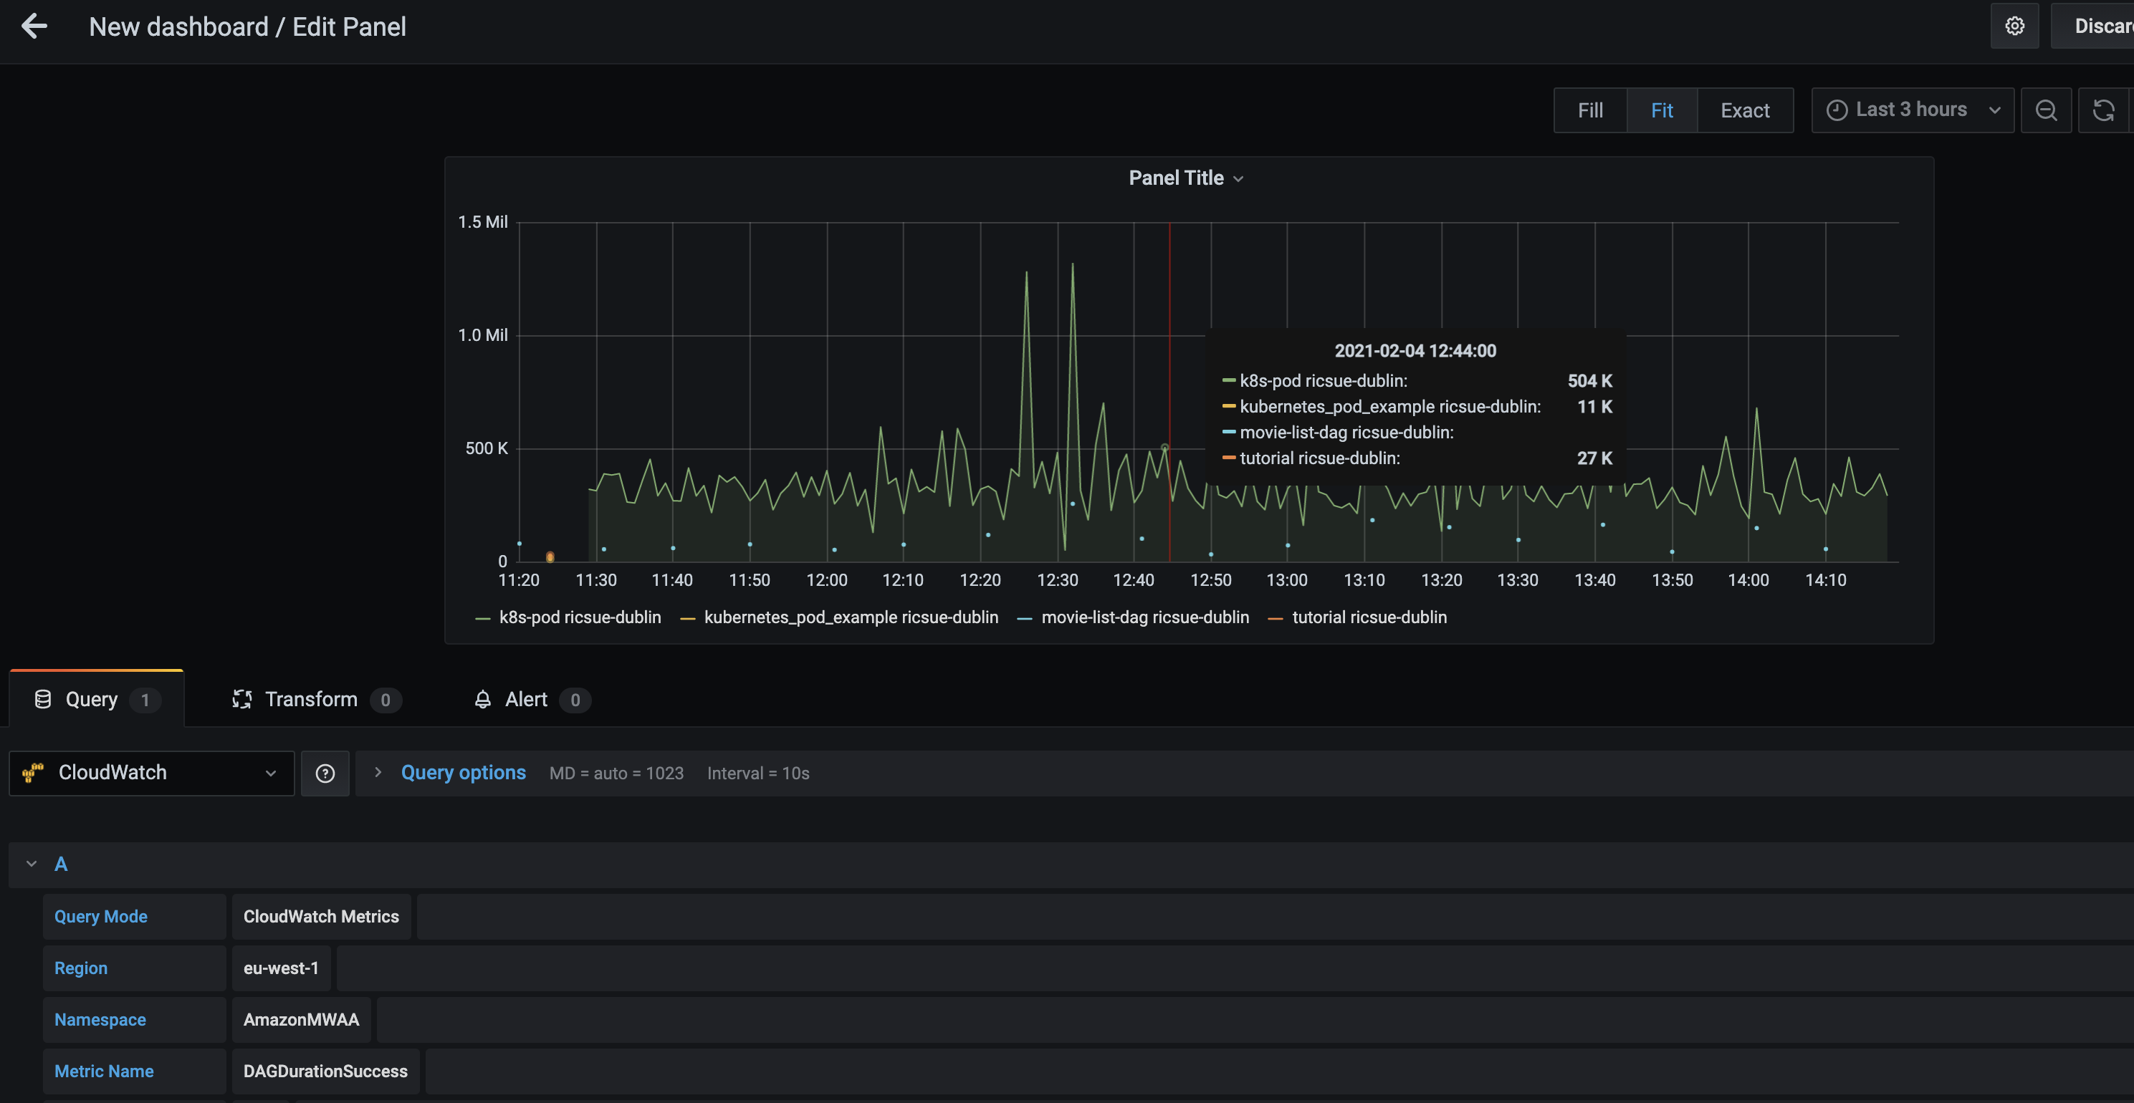Select the Exact view mode
Viewport: 2134px width, 1103px height.
(x=1743, y=110)
